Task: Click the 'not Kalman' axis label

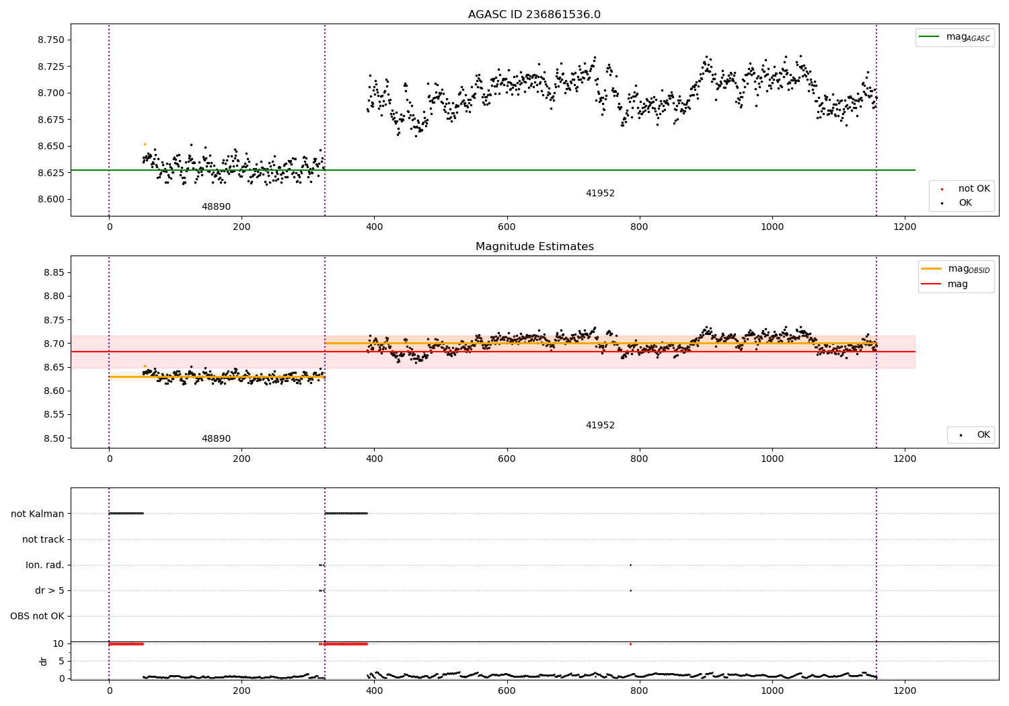Action: point(38,514)
